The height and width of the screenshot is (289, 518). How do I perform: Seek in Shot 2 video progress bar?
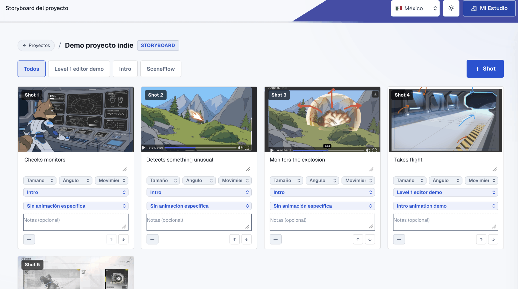click(x=200, y=148)
